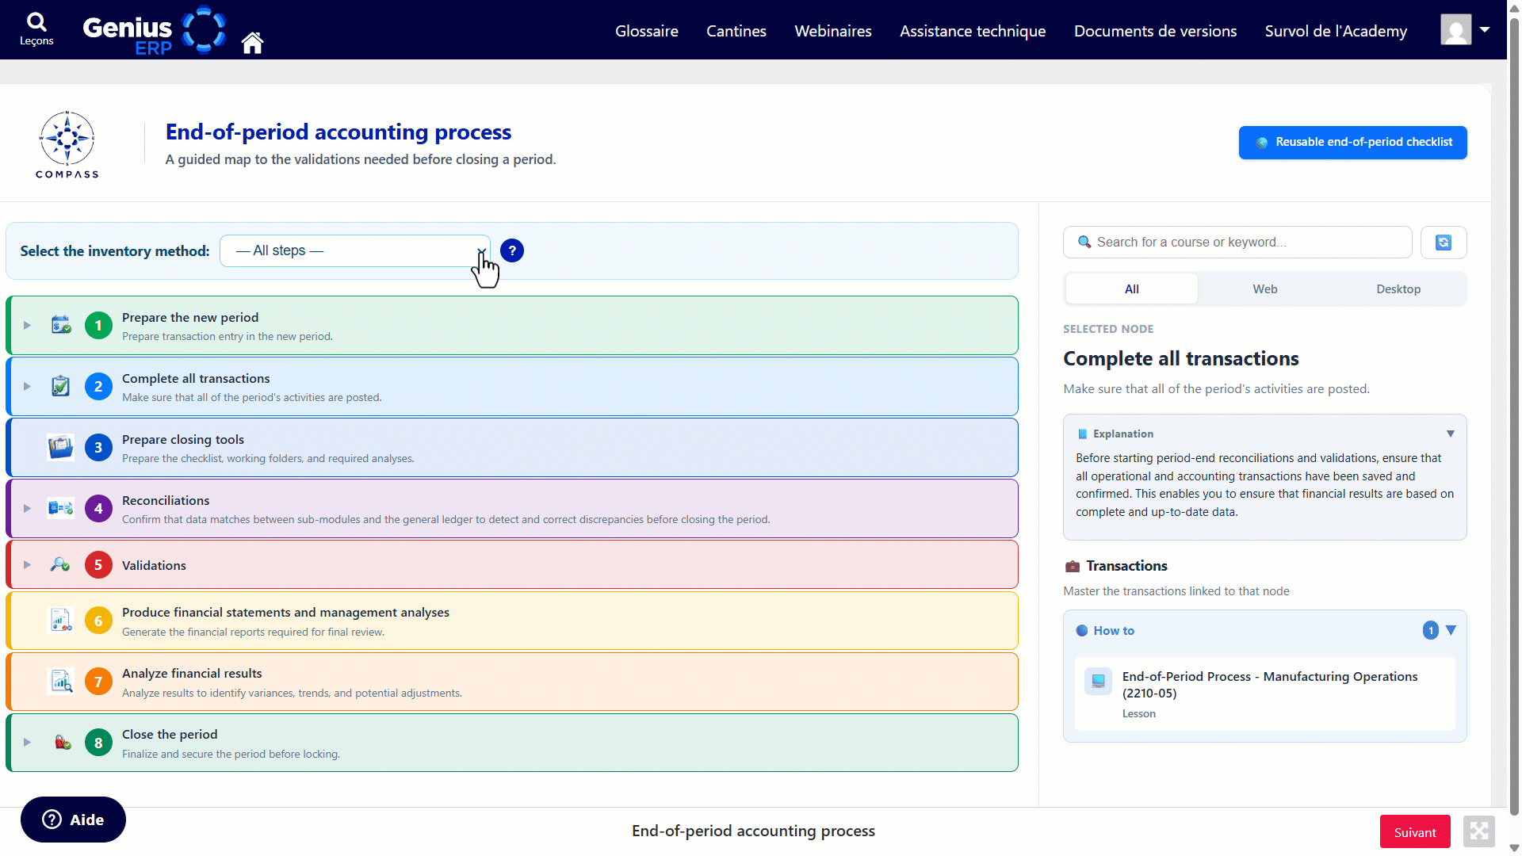Expand the Prepare the new period step

tap(27, 326)
